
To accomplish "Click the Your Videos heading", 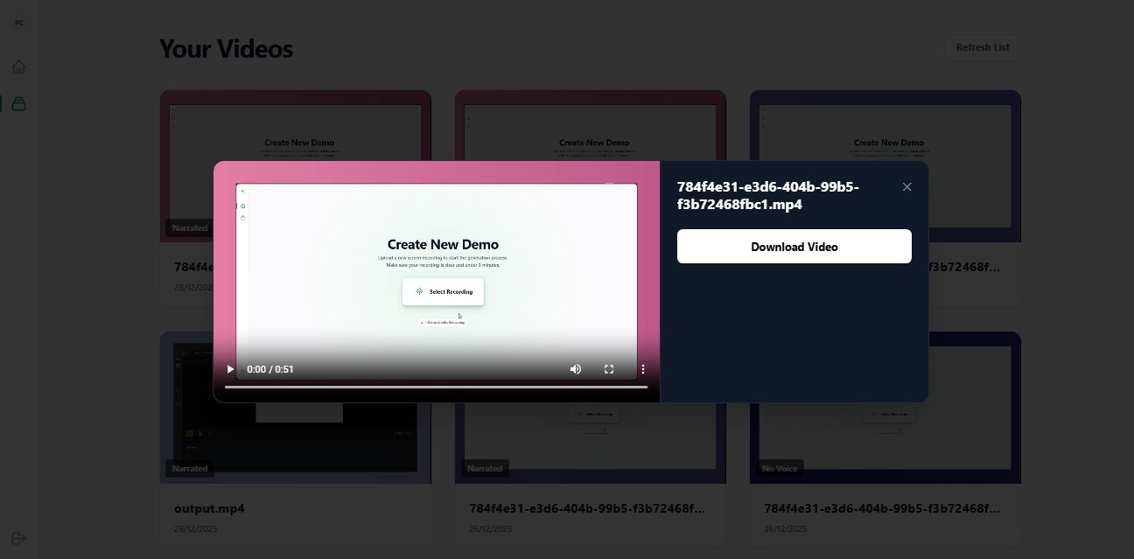I will pos(226,49).
